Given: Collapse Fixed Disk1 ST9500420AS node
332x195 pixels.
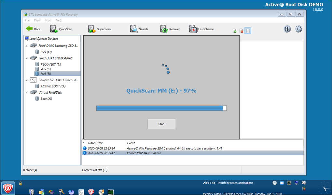Looking at the screenshot, I should pyautogui.click(x=26, y=58).
